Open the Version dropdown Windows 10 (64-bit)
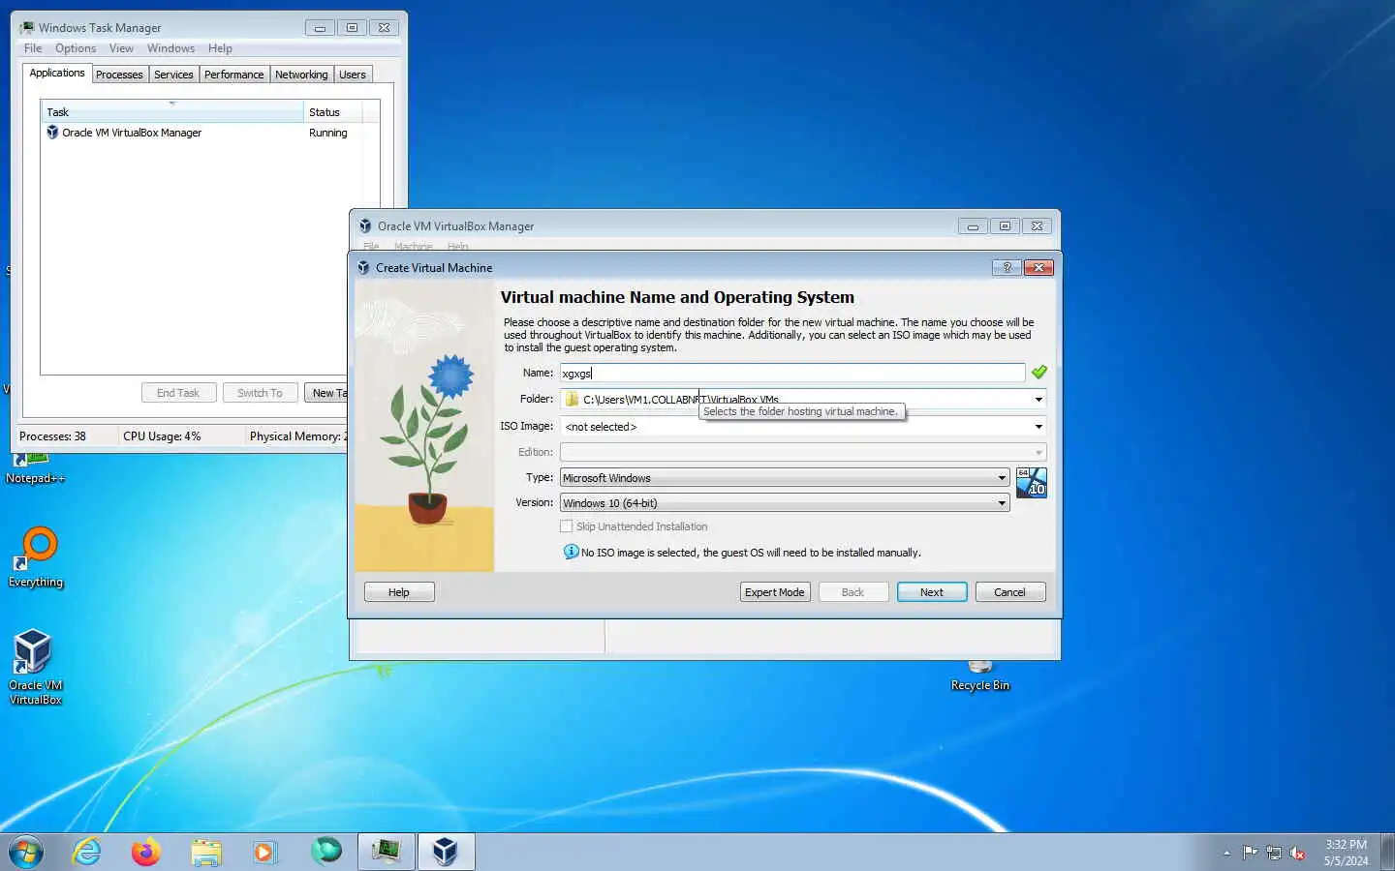The height and width of the screenshot is (871, 1395). [x=785, y=502]
